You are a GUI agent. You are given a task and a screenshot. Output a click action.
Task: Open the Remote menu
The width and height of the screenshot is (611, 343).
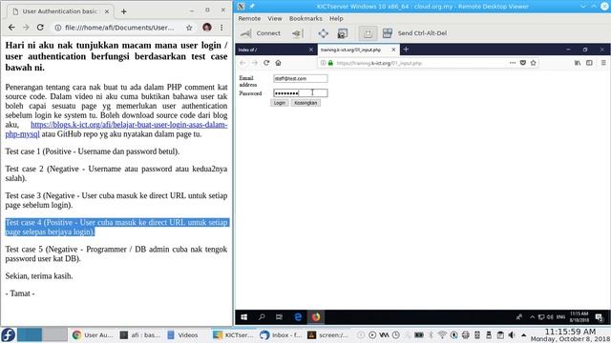coord(249,18)
